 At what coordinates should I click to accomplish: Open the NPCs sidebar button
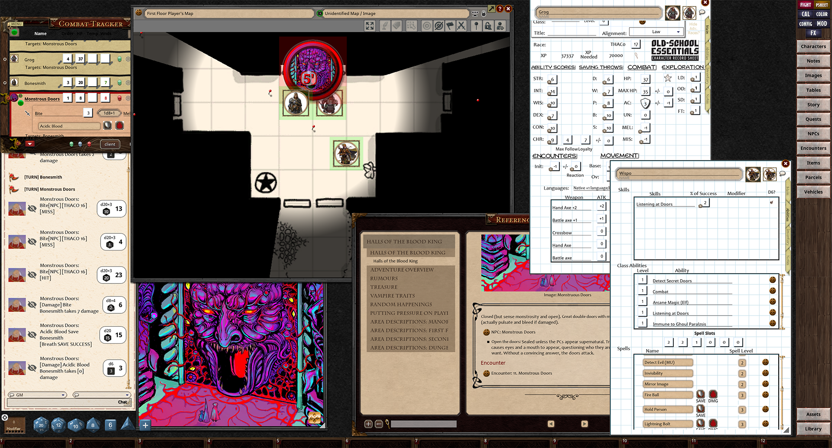click(x=813, y=134)
